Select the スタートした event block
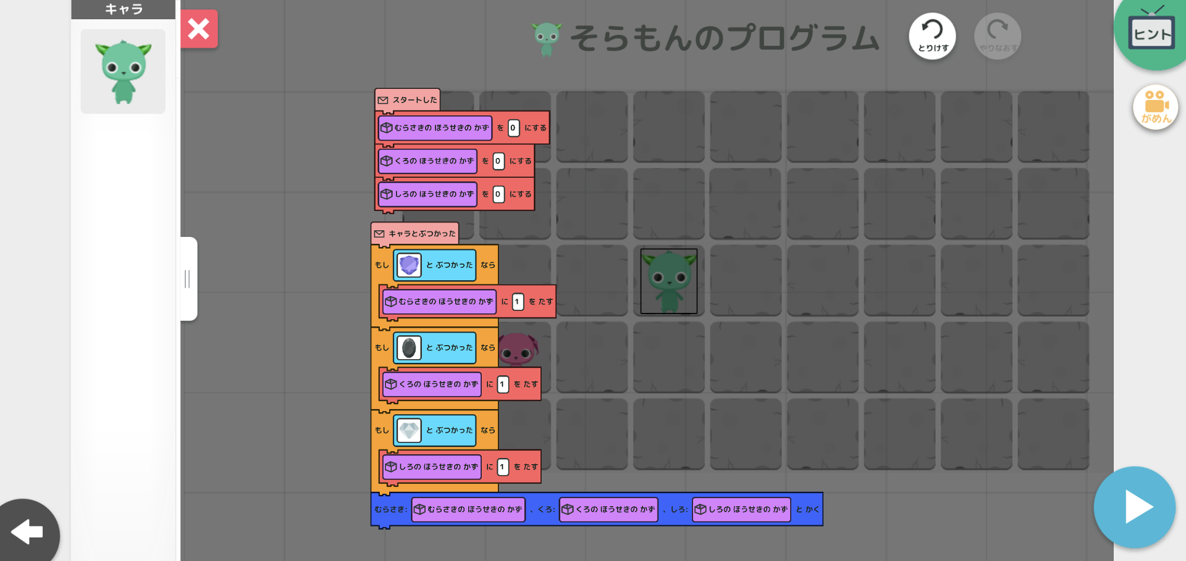 (408, 100)
